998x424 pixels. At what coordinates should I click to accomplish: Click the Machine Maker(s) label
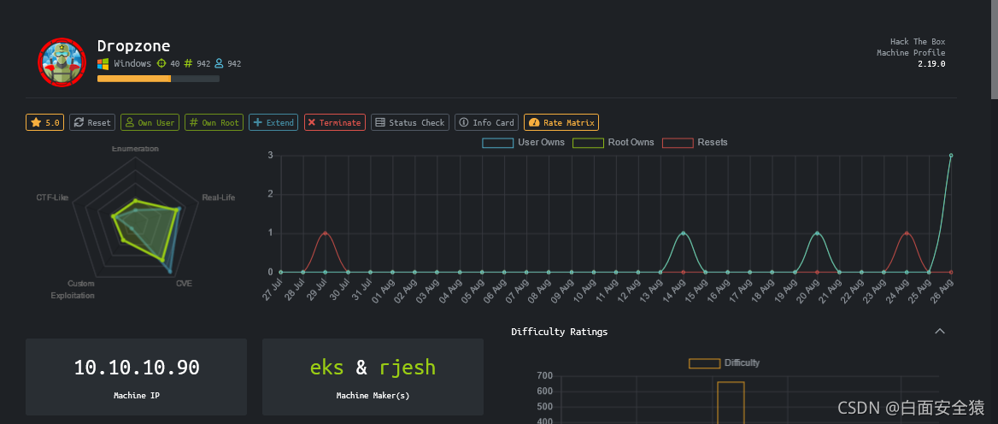pyautogui.click(x=373, y=395)
